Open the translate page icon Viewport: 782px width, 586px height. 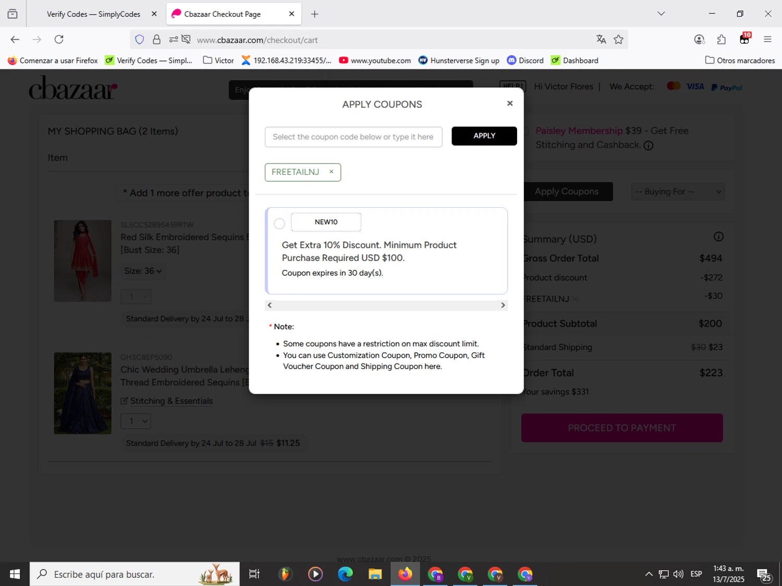[x=601, y=40]
